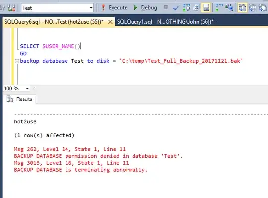Click the 'Msg 262, Level 14' error line

click(70, 149)
